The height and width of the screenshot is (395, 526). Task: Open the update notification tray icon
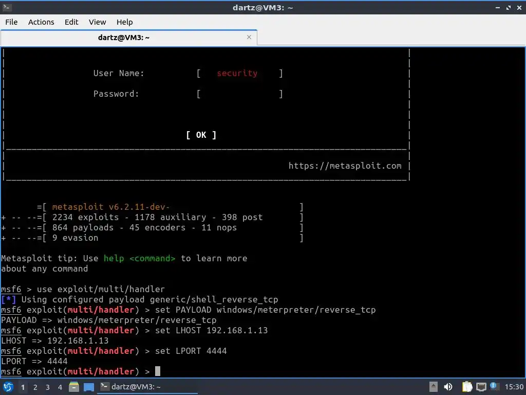point(494,386)
